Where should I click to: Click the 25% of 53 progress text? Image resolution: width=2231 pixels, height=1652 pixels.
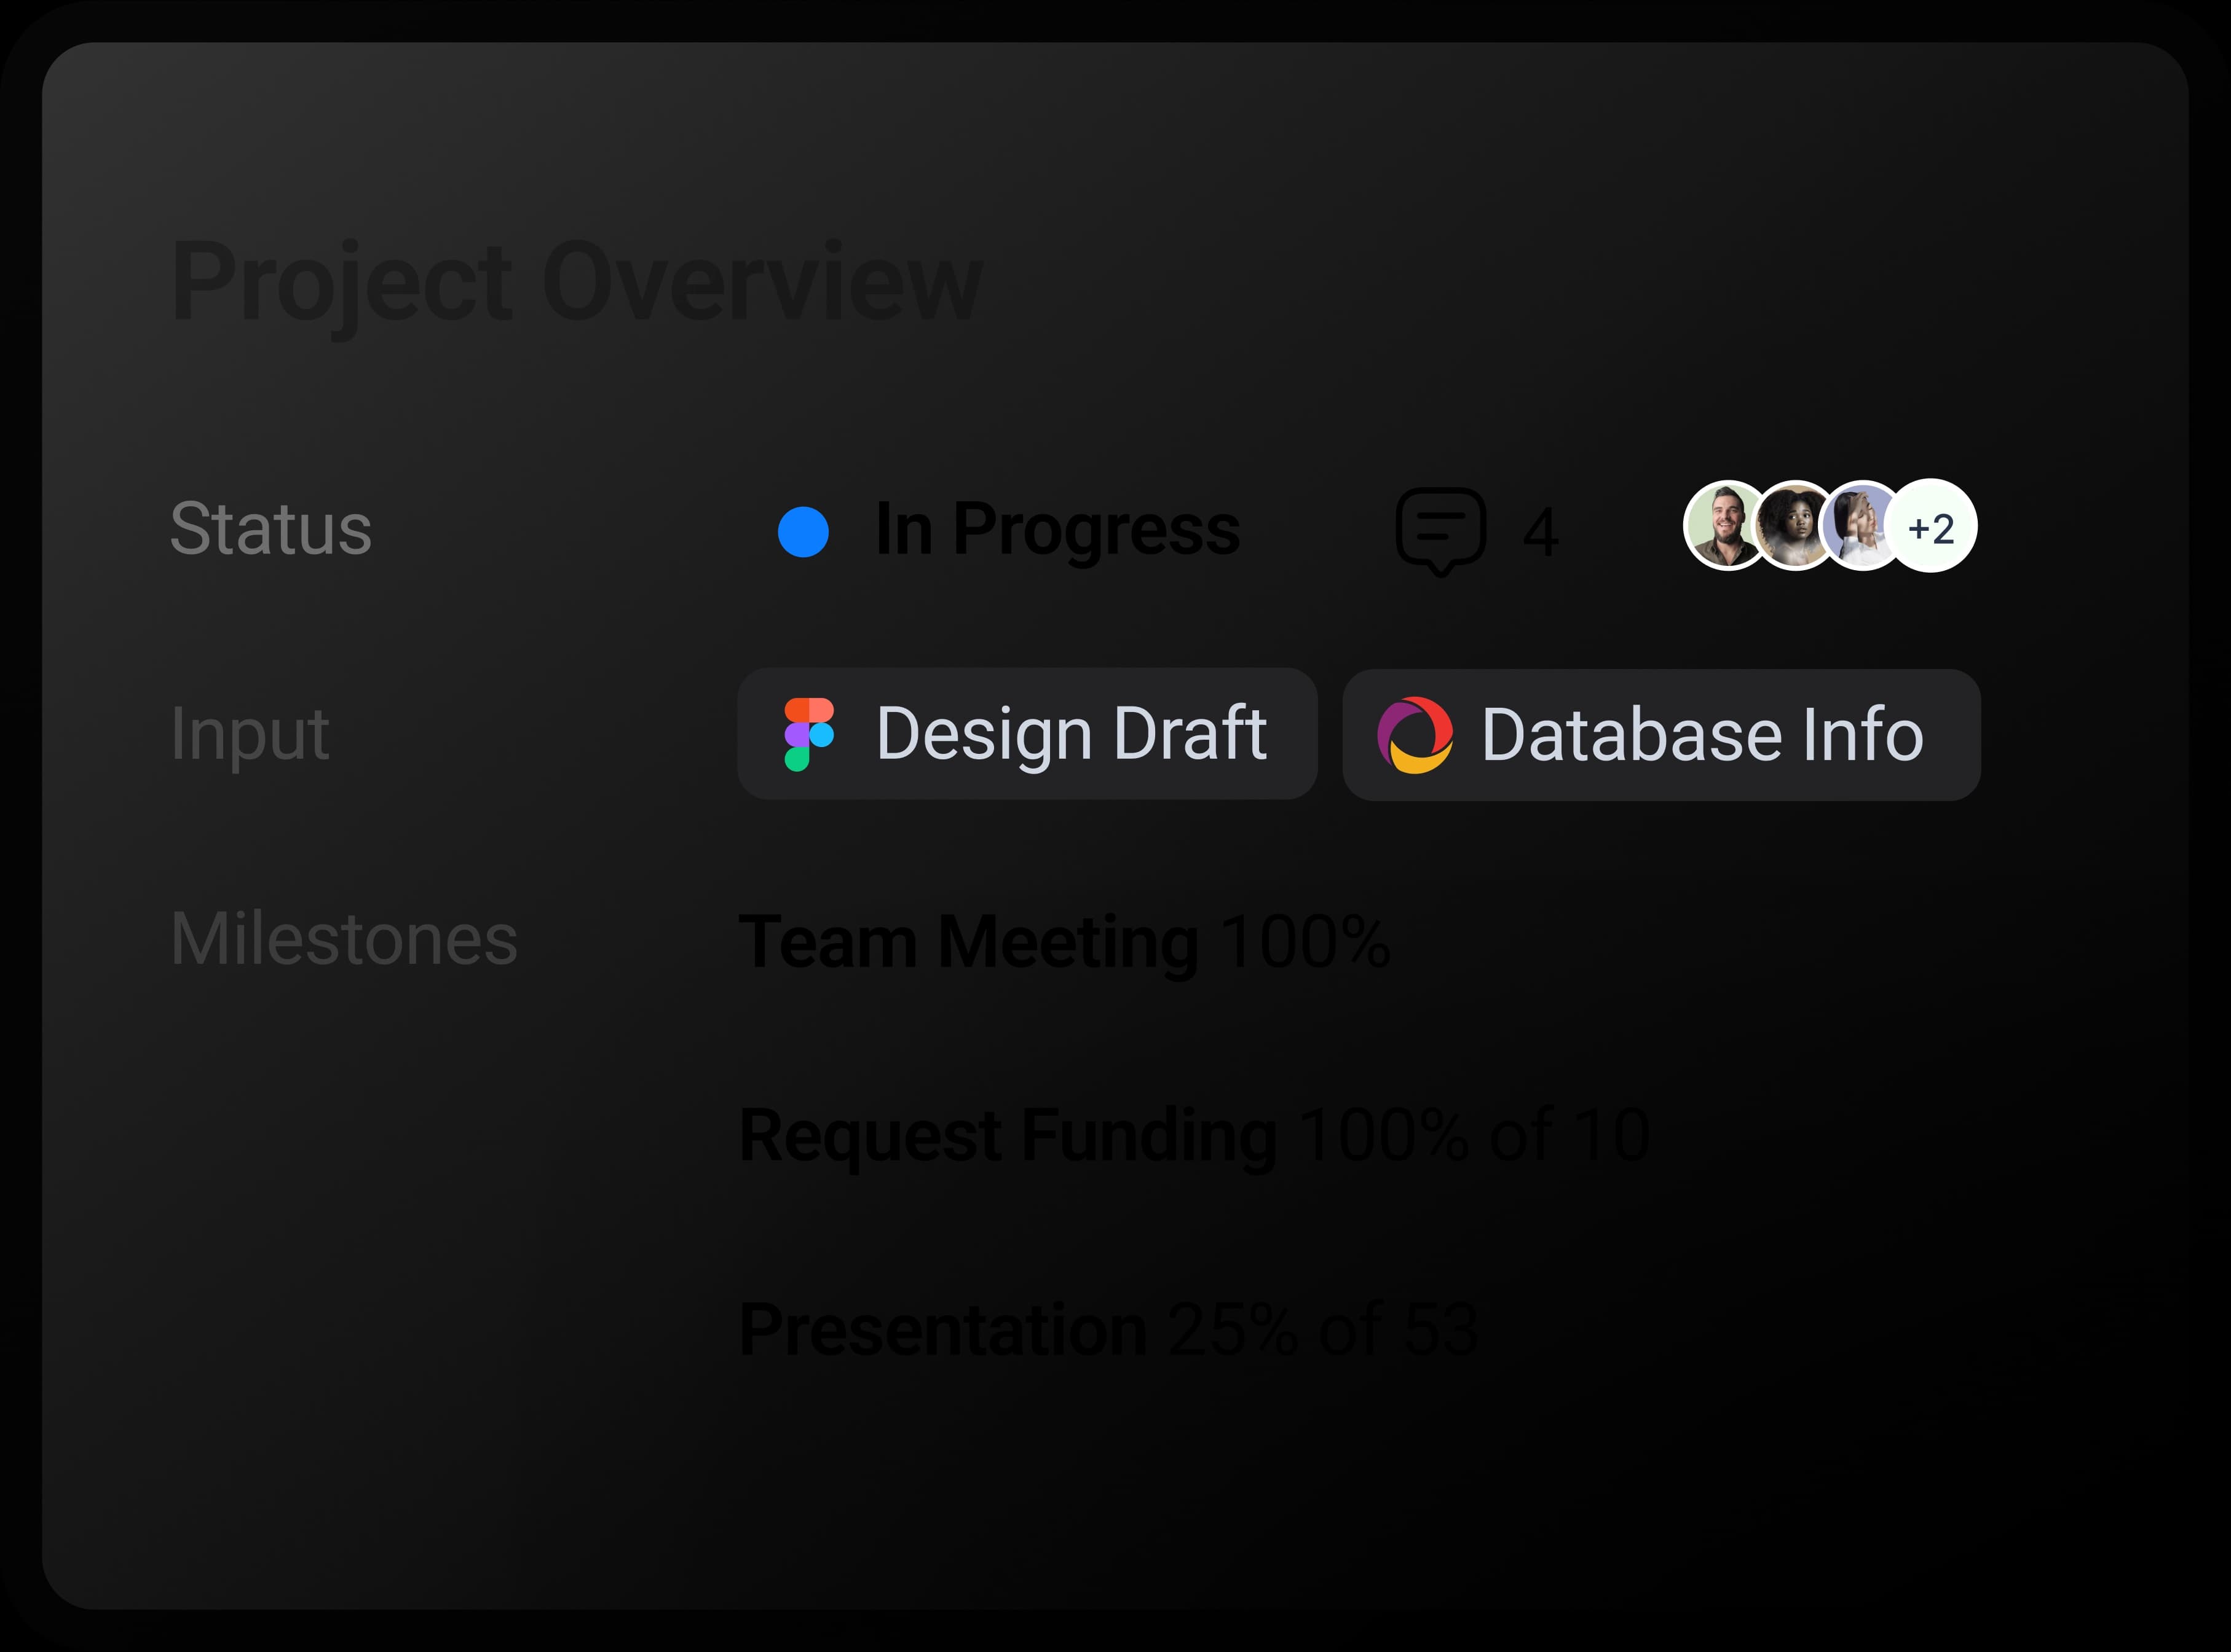tap(1322, 1330)
